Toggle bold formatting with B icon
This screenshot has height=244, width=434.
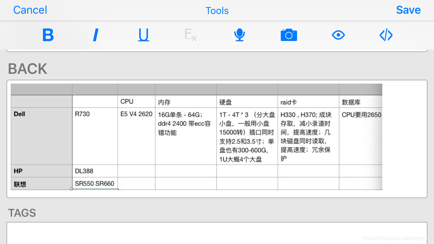tap(48, 35)
